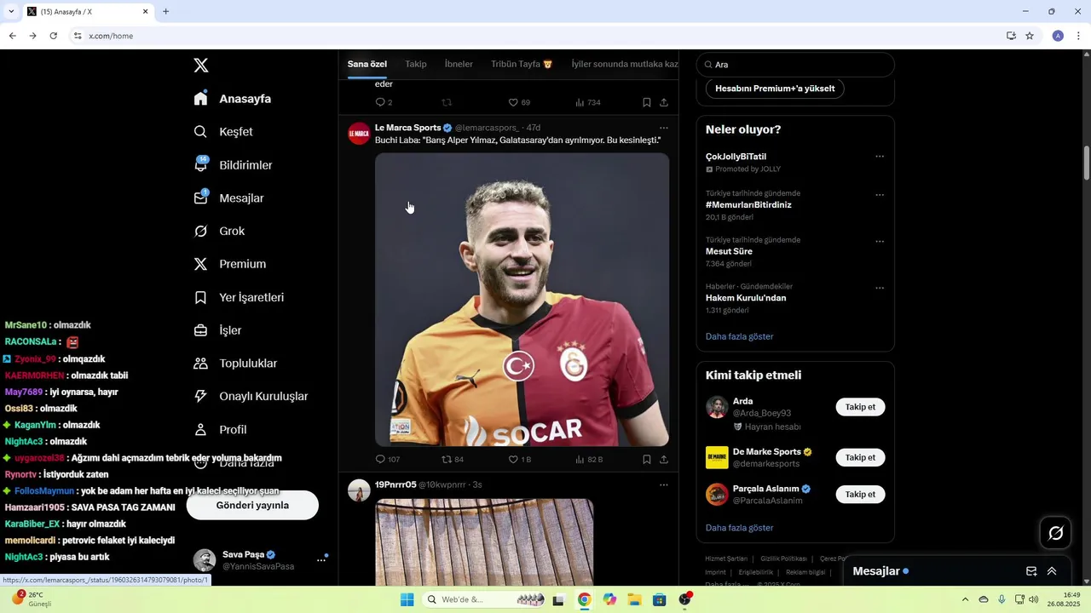Open Topluluklar communities
Screen dimensions: 1091x613
point(235,364)
